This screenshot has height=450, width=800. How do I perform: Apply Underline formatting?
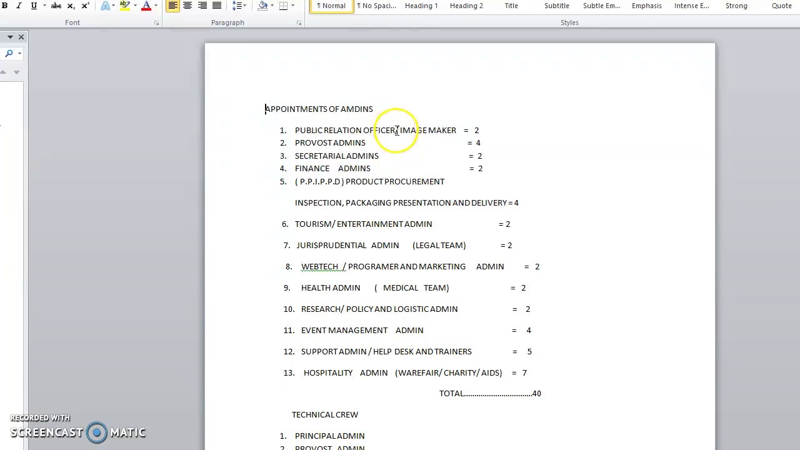pos(34,6)
